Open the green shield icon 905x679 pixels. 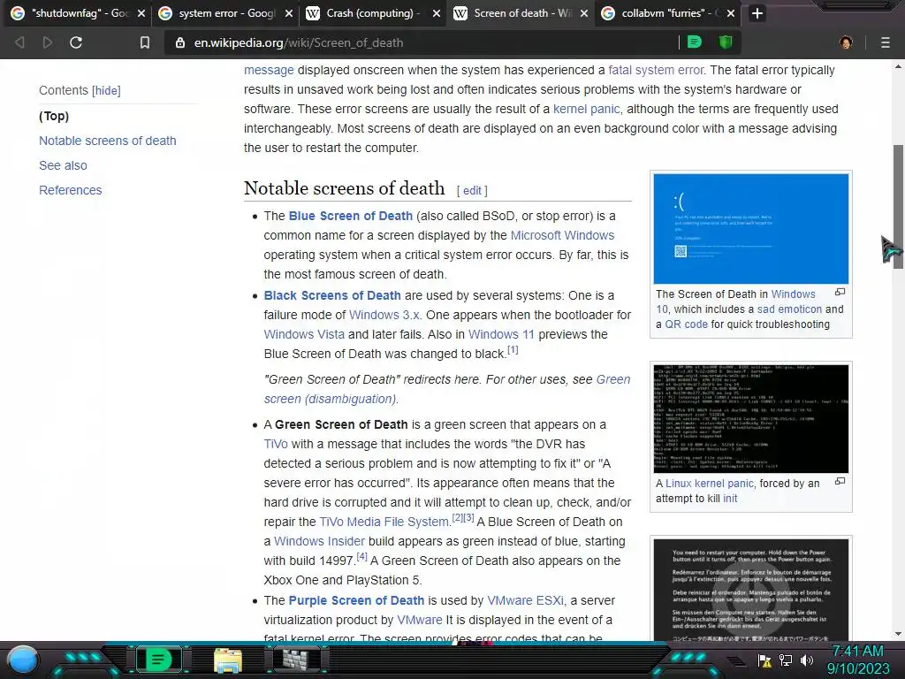click(x=726, y=42)
